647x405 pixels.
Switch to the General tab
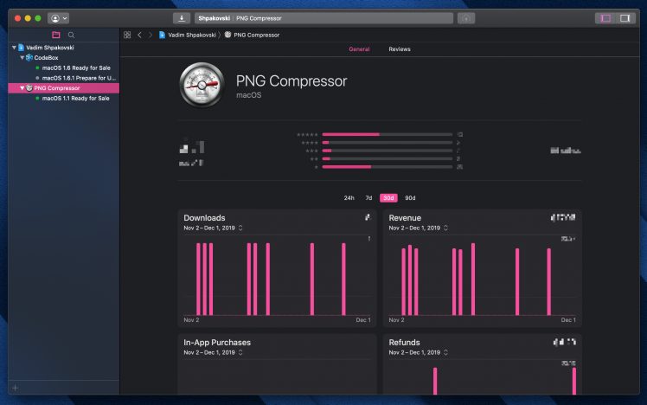[359, 49]
